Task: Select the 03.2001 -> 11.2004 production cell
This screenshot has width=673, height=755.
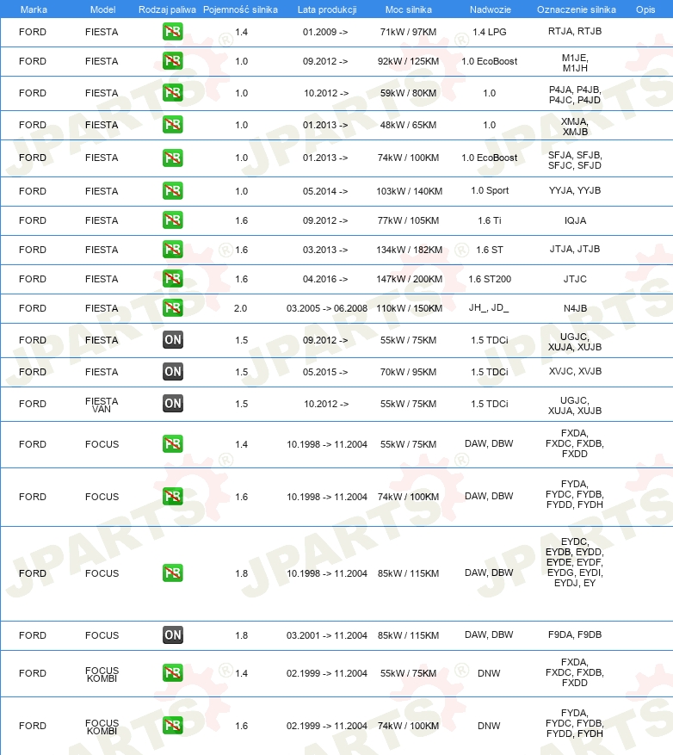Action: tap(327, 635)
